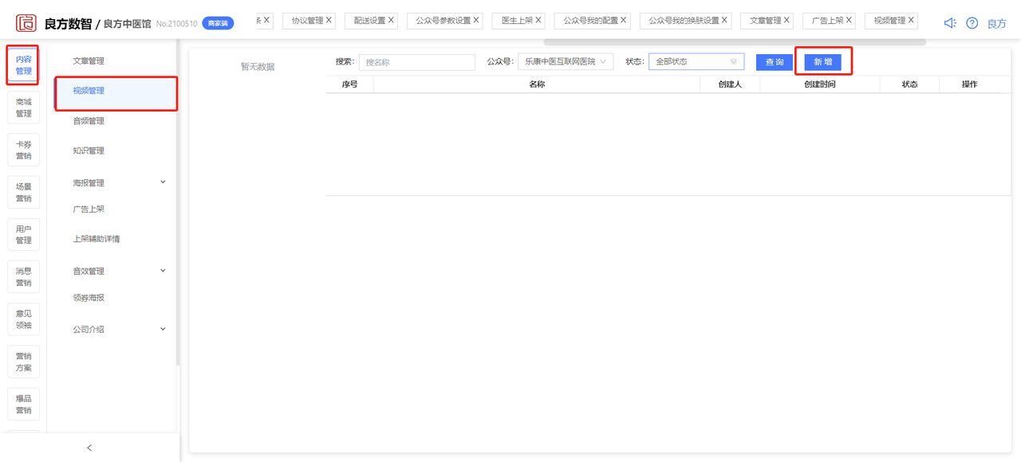
Task: Click the speaker announcement icon
Action: coord(950,23)
